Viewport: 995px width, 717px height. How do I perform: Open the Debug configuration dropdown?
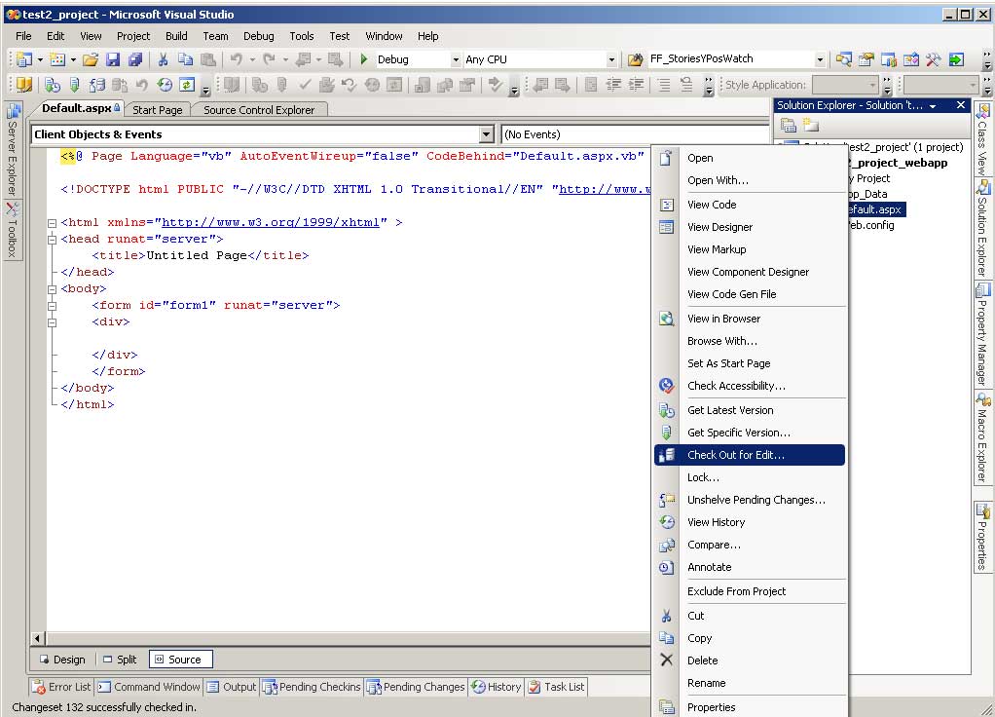click(x=455, y=59)
